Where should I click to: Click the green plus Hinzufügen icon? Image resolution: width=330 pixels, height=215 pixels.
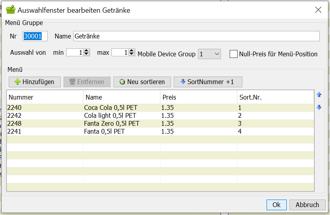pos(17,82)
